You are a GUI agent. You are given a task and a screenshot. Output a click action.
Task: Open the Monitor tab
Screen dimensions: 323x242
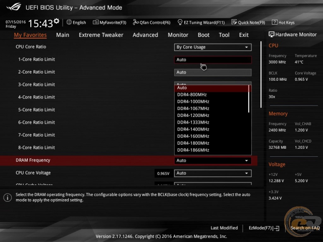pyautogui.click(x=178, y=35)
